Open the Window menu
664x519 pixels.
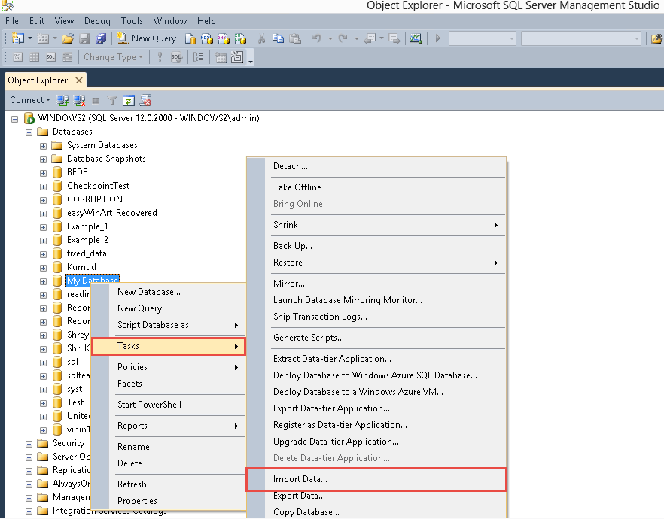point(170,21)
